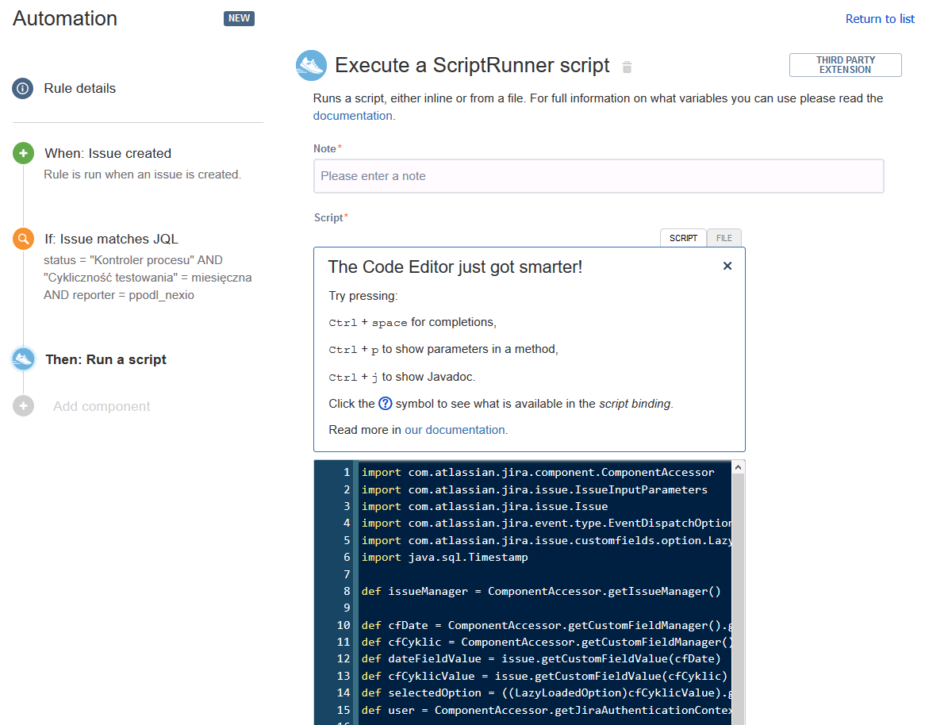This screenshot has height=725, width=925.
Task: Open the script binding help via the question mark symbol
Action: click(385, 403)
